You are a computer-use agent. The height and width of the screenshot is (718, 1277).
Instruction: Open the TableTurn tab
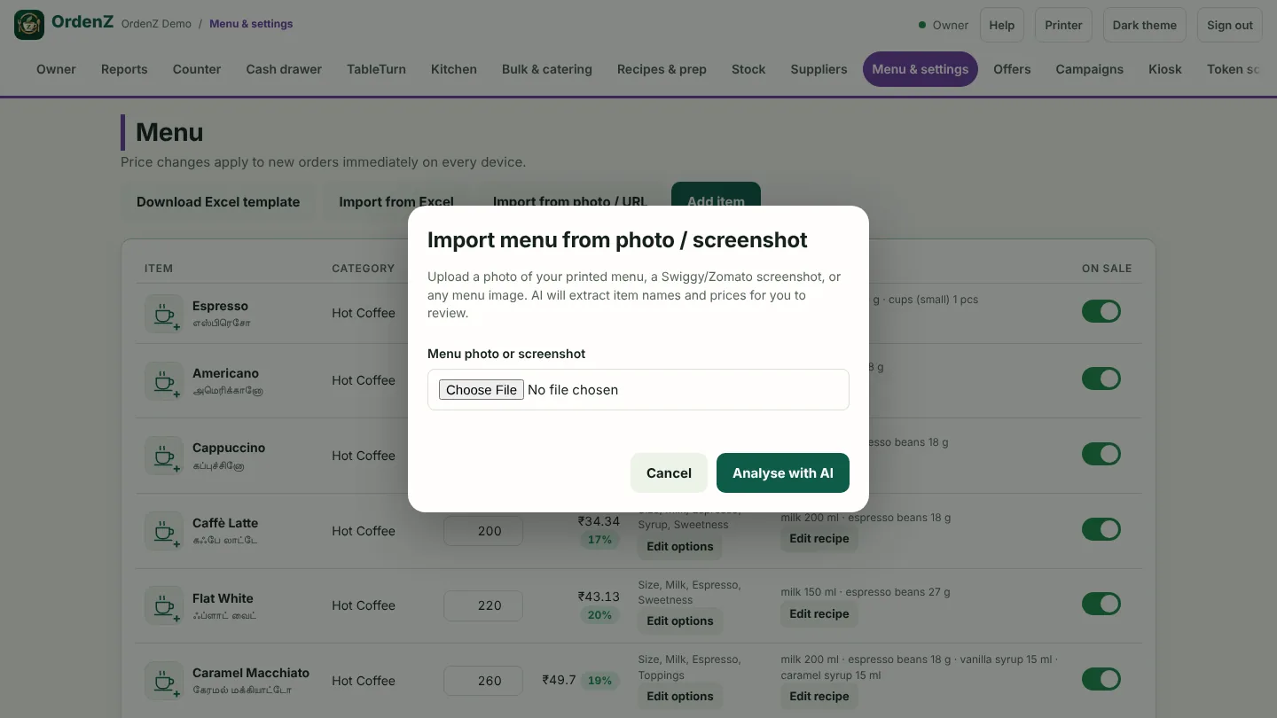click(376, 69)
